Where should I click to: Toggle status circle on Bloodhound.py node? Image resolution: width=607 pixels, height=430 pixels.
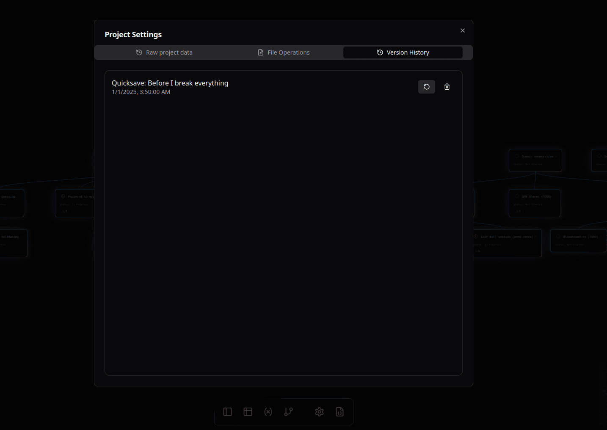click(x=558, y=237)
